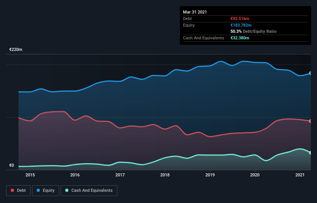This screenshot has height=203, width=317.
Task: Click the Debt row label in tooltip
Action: tap(187, 19)
